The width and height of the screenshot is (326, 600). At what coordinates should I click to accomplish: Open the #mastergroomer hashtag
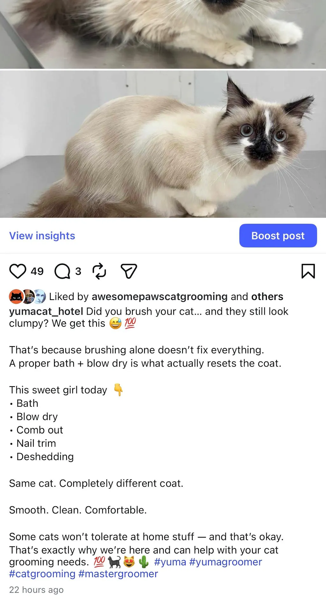[x=118, y=574]
